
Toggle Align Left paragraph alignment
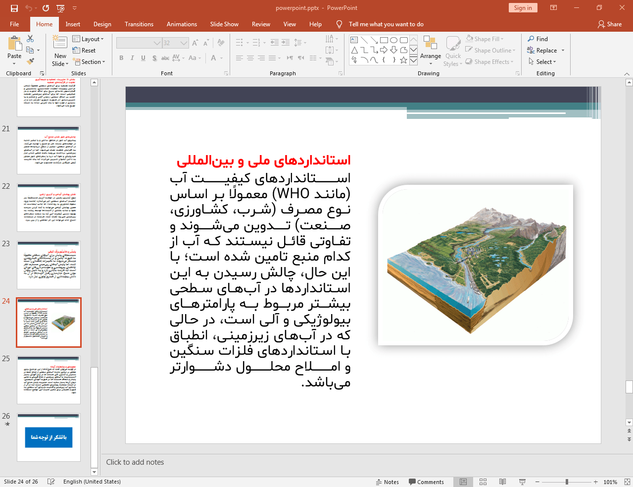click(x=240, y=58)
